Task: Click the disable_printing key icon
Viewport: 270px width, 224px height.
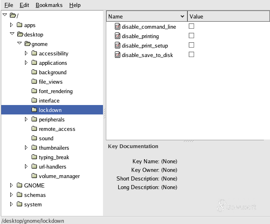Action: coord(117,36)
